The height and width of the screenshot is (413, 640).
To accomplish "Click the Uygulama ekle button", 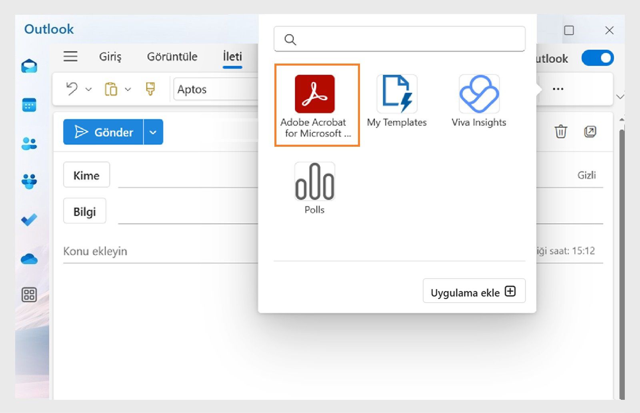I will [474, 291].
